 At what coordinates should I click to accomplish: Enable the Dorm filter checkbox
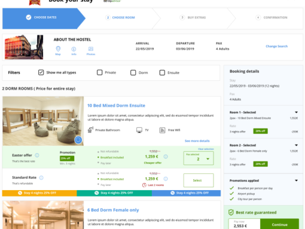133,73
